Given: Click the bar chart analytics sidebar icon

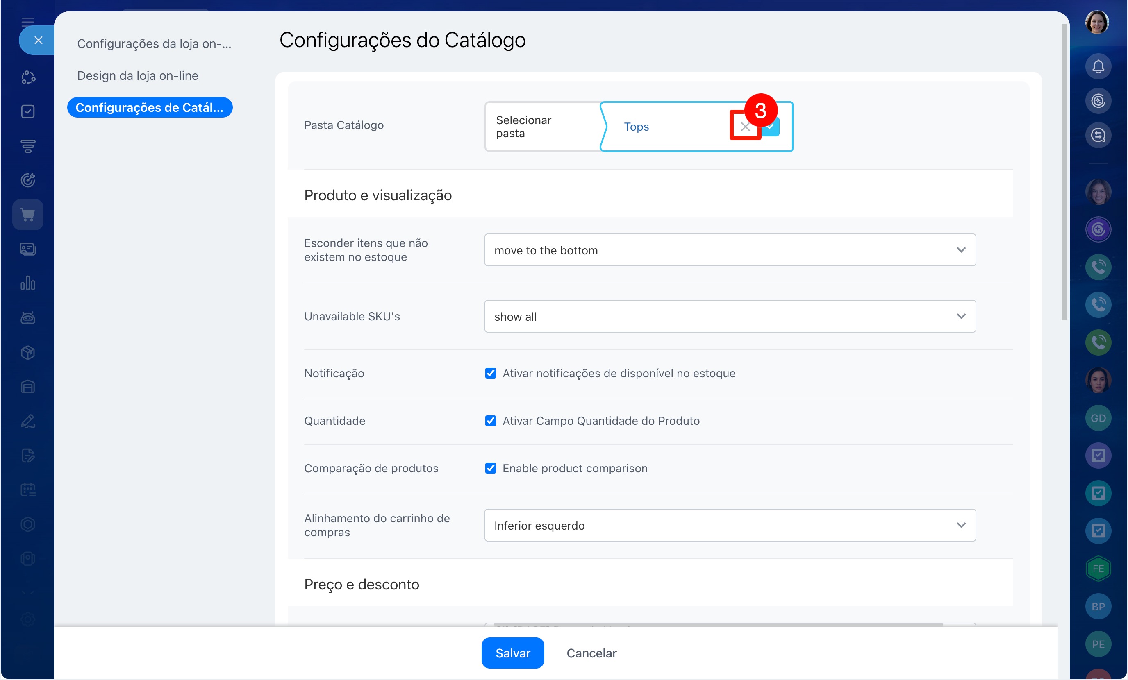Looking at the screenshot, I should 28,283.
